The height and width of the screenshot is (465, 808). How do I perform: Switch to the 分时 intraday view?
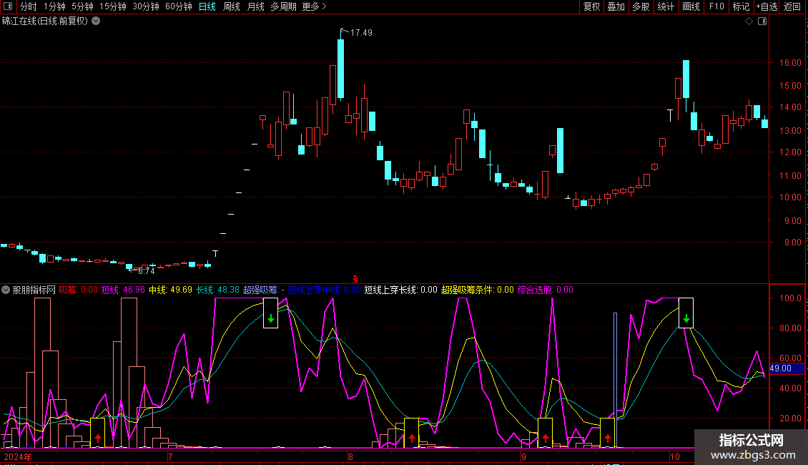point(29,6)
